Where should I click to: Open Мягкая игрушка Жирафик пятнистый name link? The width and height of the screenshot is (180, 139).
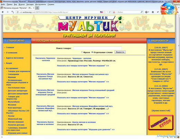click(x=92, y=106)
